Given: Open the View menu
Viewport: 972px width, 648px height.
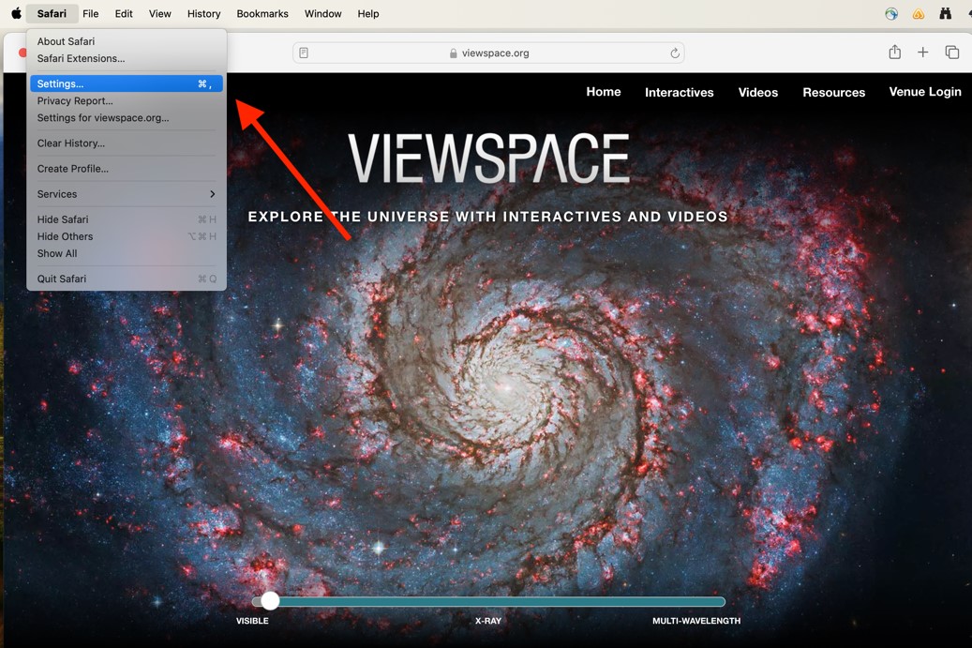Looking at the screenshot, I should [160, 14].
